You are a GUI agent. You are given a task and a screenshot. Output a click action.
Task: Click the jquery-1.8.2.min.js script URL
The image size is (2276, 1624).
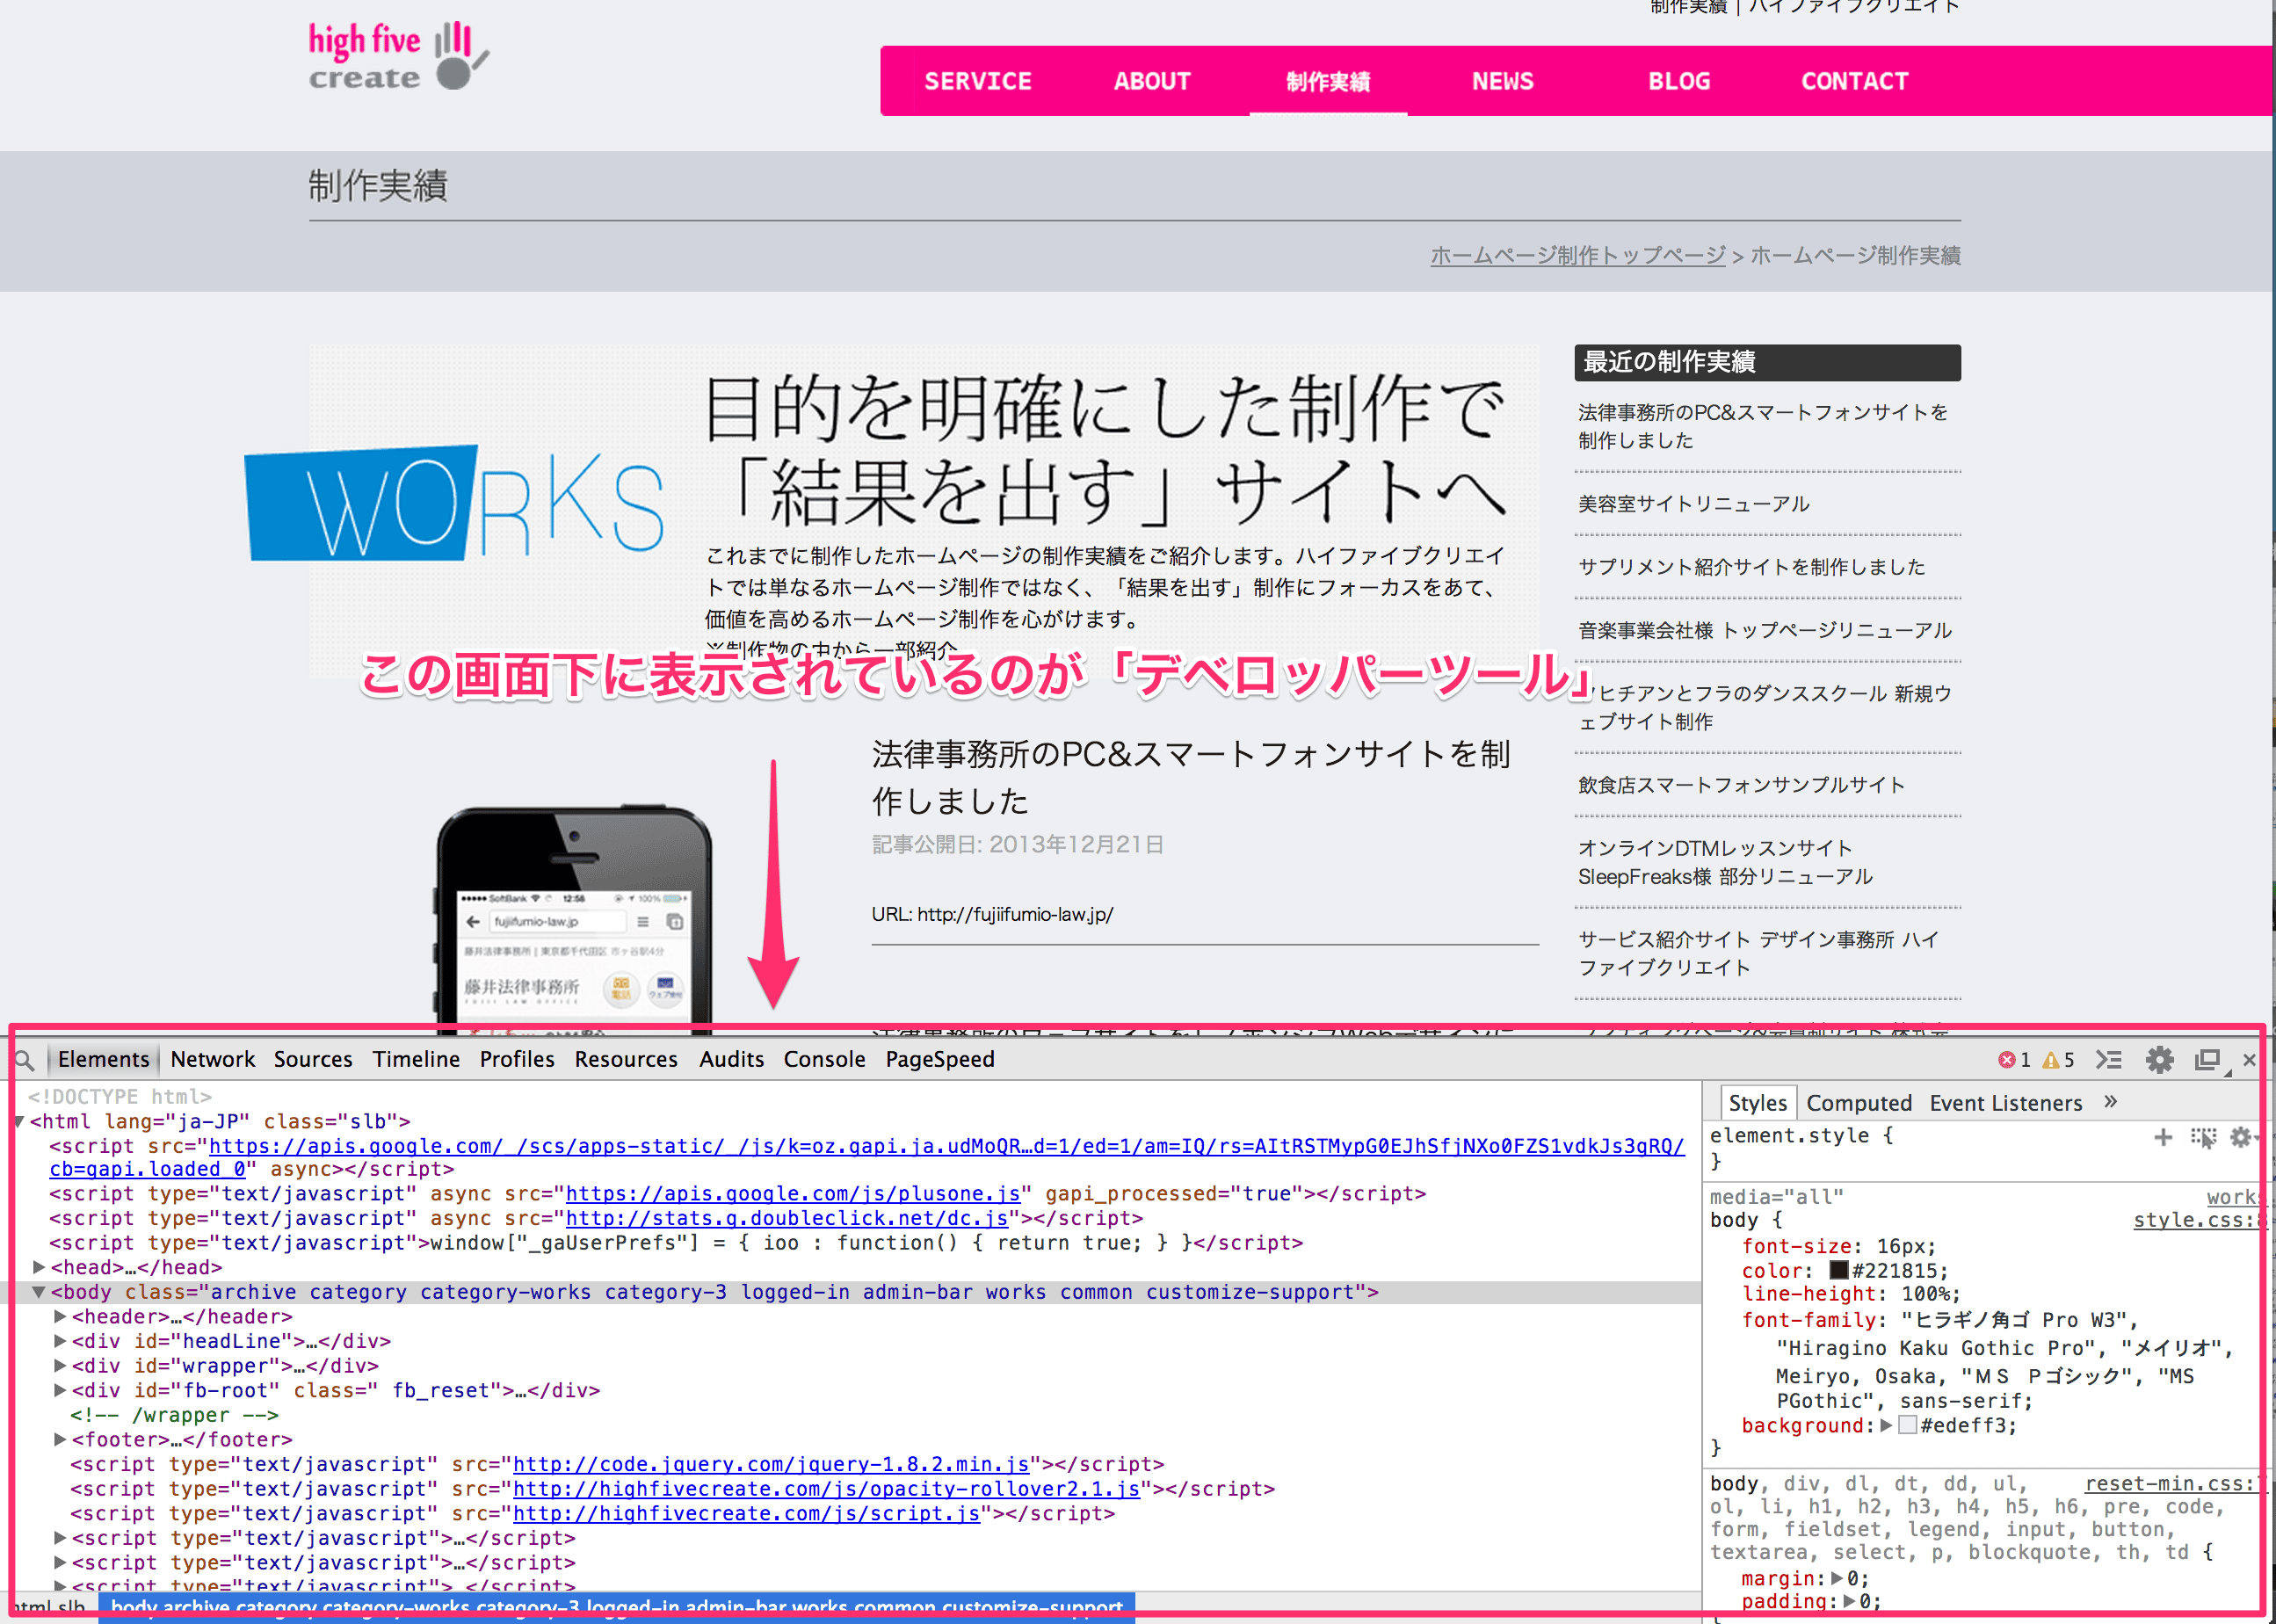pos(771,1465)
